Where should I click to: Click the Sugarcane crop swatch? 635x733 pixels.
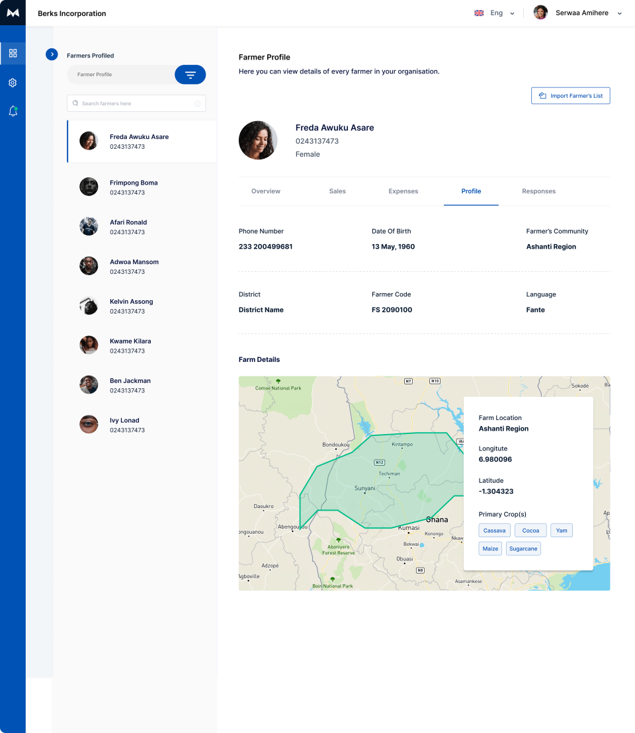pos(523,548)
